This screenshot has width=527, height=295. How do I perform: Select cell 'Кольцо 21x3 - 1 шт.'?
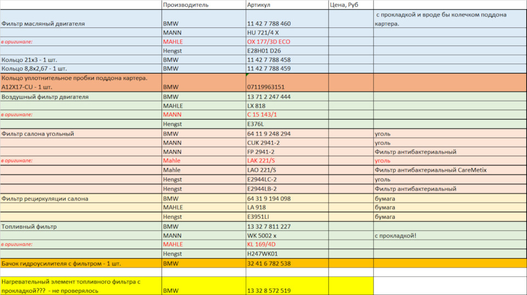[81, 60]
